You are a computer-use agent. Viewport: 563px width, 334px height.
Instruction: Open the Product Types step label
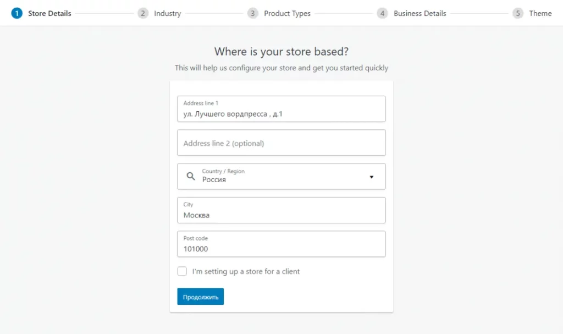pos(287,13)
